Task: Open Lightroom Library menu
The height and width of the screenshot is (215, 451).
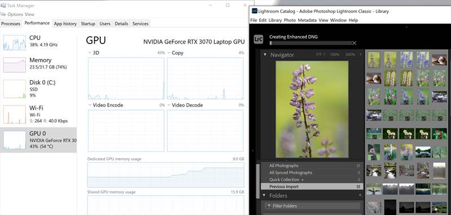Action: pyautogui.click(x=275, y=20)
